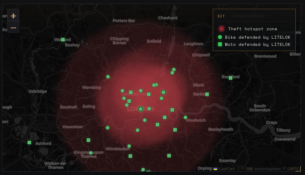
Task: Click the zoom out minus button
Action: [13, 27]
